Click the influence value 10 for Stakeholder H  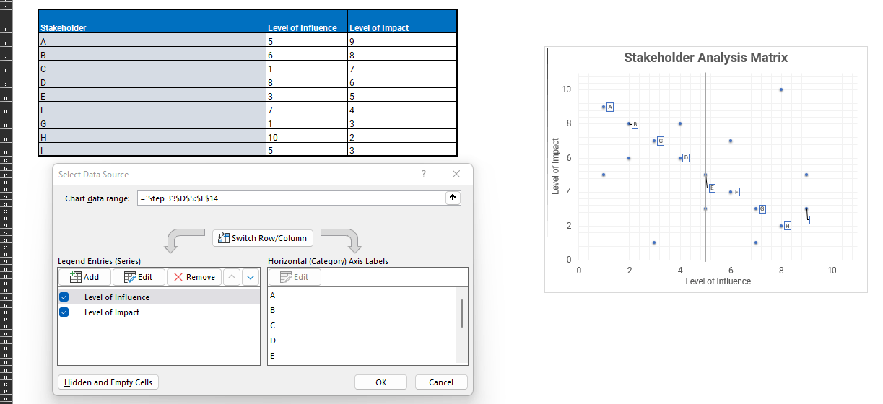pyautogui.click(x=307, y=137)
